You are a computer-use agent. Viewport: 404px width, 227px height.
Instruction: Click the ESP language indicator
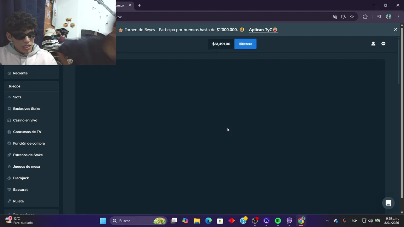point(354,221)
